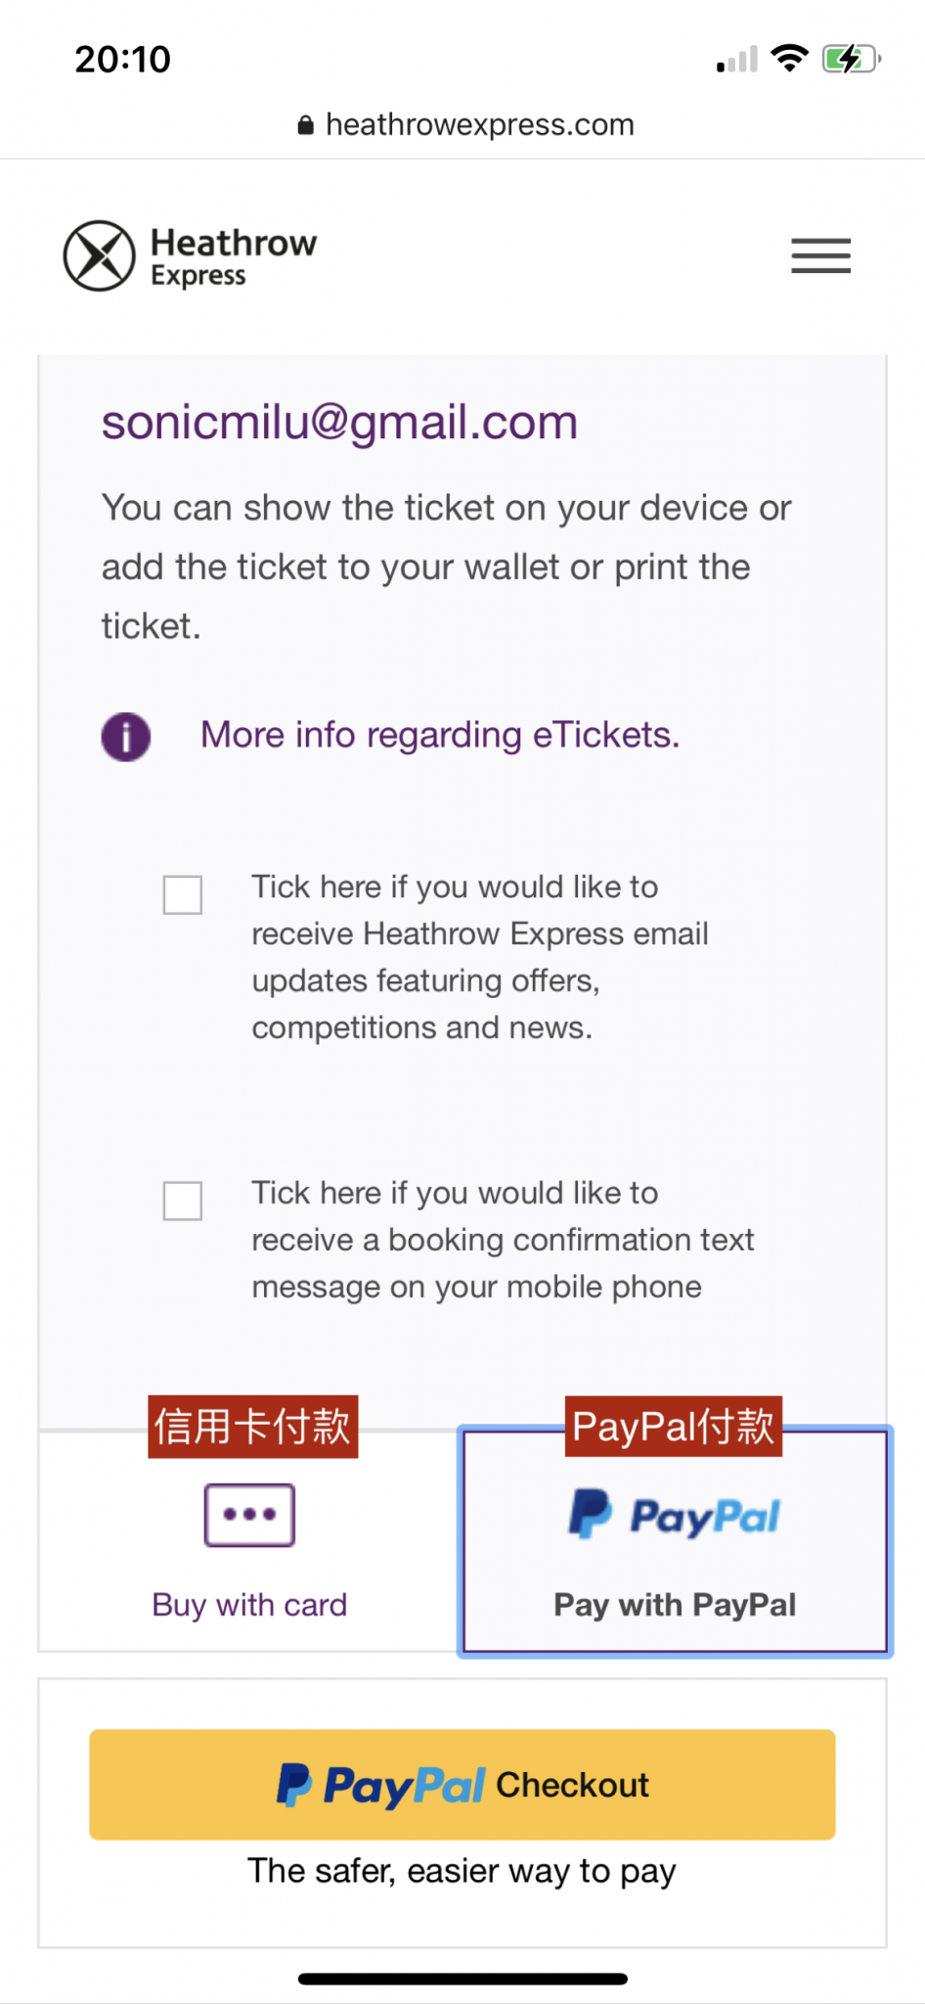Tap the home indicator bar
The image size is (925, 2004).
click(x=462, y=1979)
